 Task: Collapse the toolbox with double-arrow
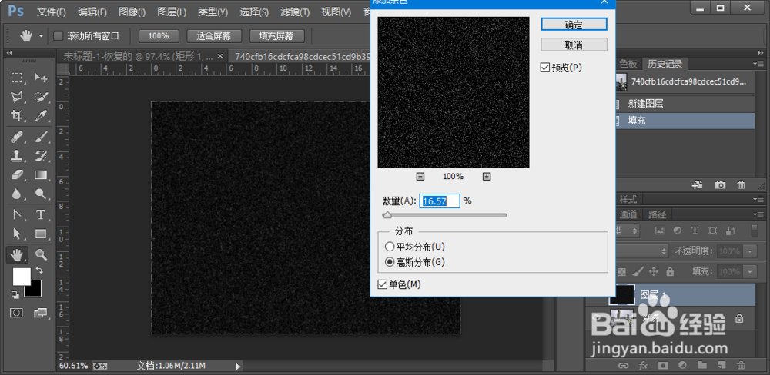8,53
